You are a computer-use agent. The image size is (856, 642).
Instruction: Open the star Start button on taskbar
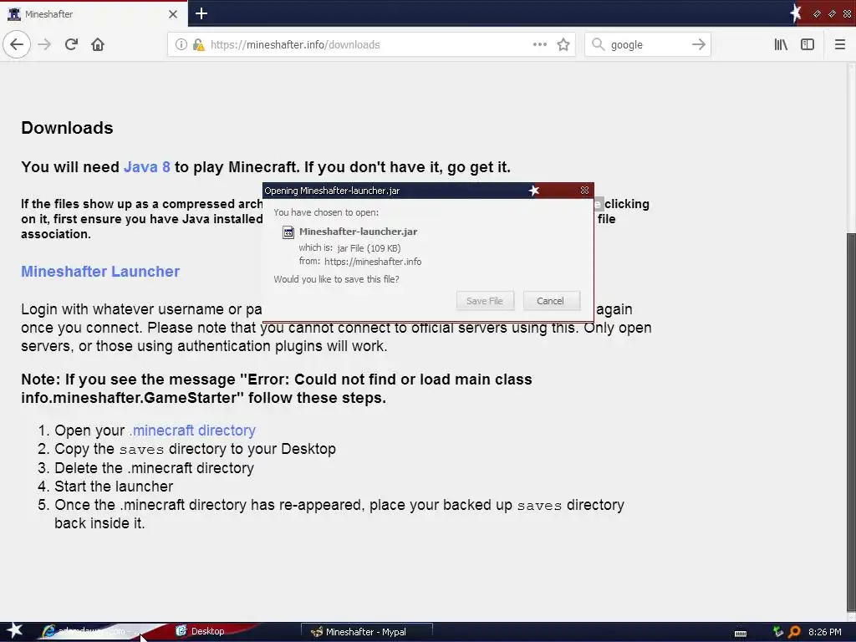15,631
